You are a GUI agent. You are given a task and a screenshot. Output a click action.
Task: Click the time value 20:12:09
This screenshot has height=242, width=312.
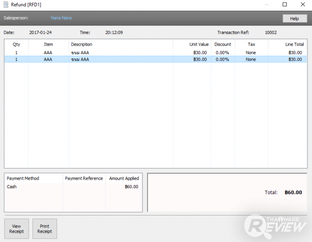point(114,32)
